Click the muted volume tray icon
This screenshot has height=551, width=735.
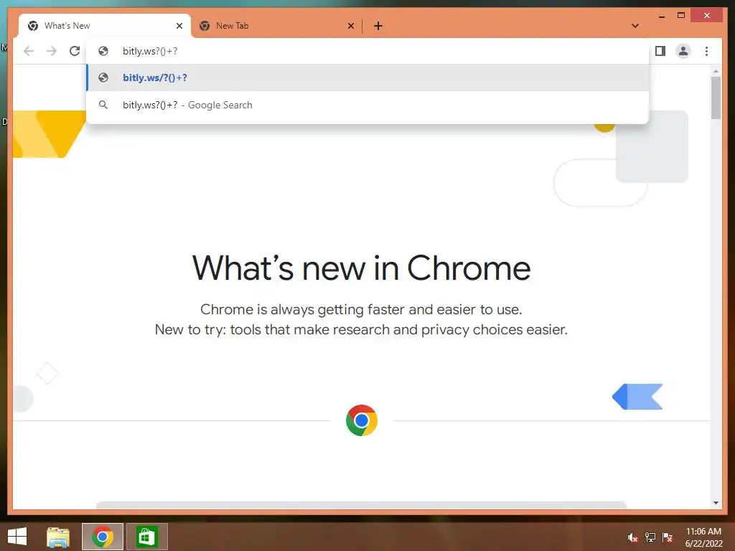click(x=632, y=537)
